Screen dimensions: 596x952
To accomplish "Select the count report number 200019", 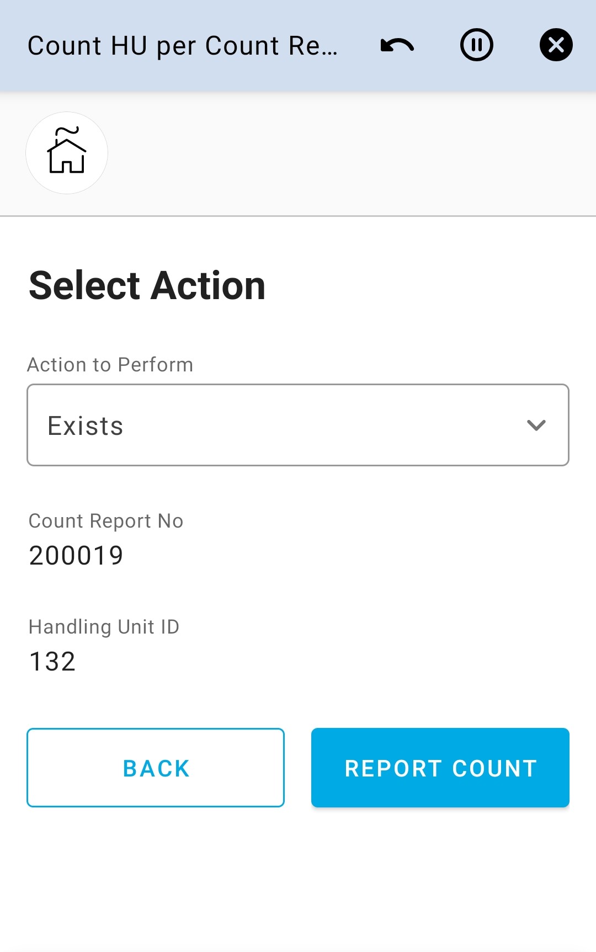I will pyautogui.click(x=76, y=555).
